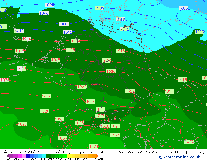Click the 1006 isobar label with green background
The image size is (207, 160).
pyautogui.click(x=199, y=32)
